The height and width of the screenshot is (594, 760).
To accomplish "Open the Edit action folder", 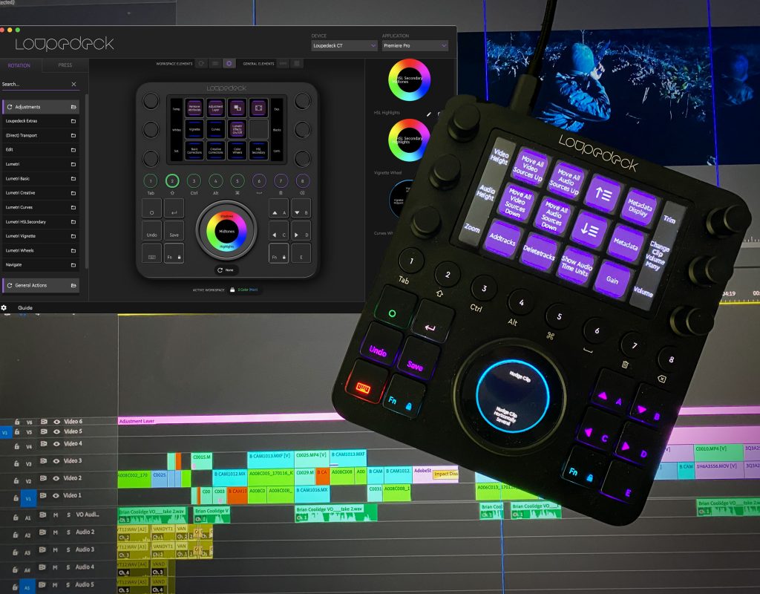I will coord(41,150).
